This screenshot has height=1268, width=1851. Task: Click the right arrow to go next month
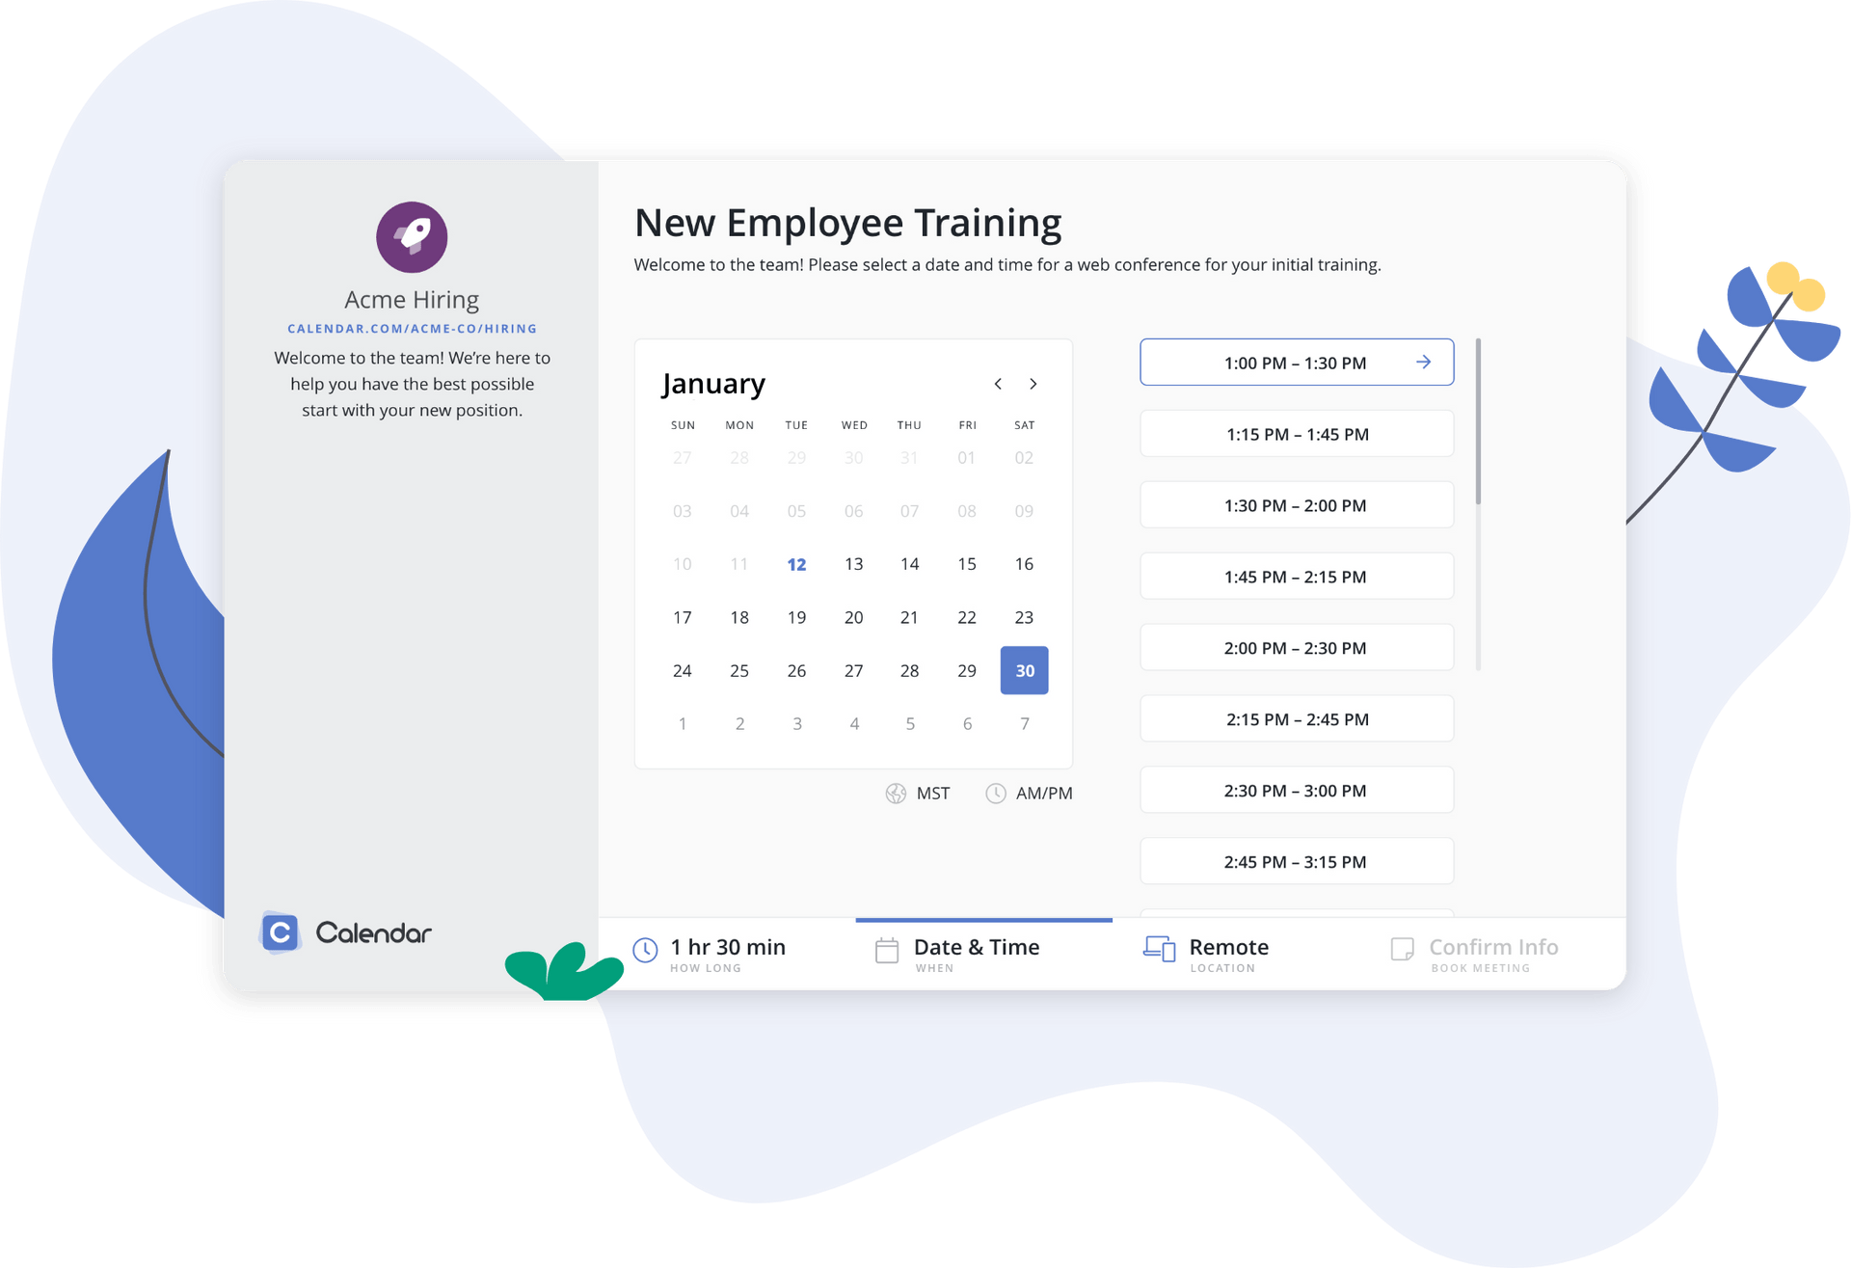click(1033, 383)
